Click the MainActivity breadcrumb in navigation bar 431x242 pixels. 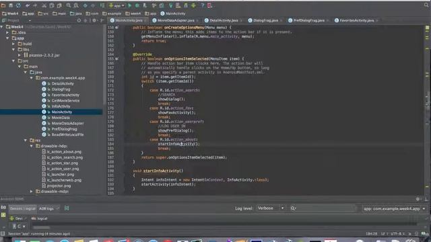tap(173, 13)
